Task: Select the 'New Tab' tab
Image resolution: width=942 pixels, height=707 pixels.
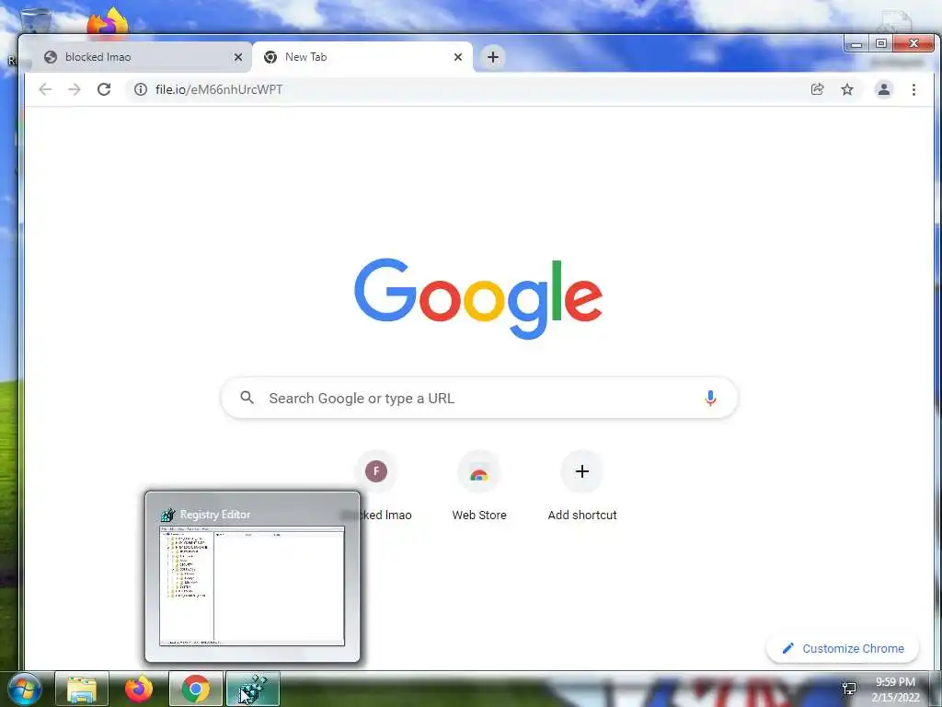Action: 362,57
